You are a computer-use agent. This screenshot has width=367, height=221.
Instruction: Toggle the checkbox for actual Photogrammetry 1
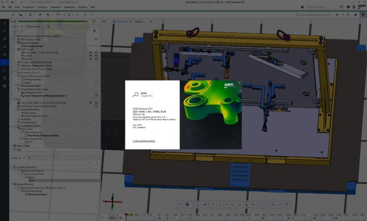coord(96,93)
